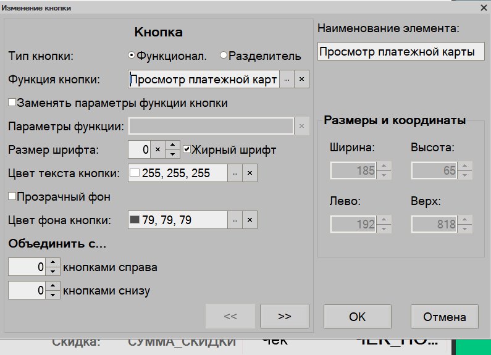Click the Лево value field
The height and width of the screenshot is (355, 491).
[353, 224]
